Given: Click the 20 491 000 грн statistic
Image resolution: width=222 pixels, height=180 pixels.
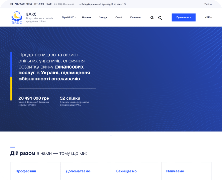Looking at the screenshot, I should coord(34,98).
